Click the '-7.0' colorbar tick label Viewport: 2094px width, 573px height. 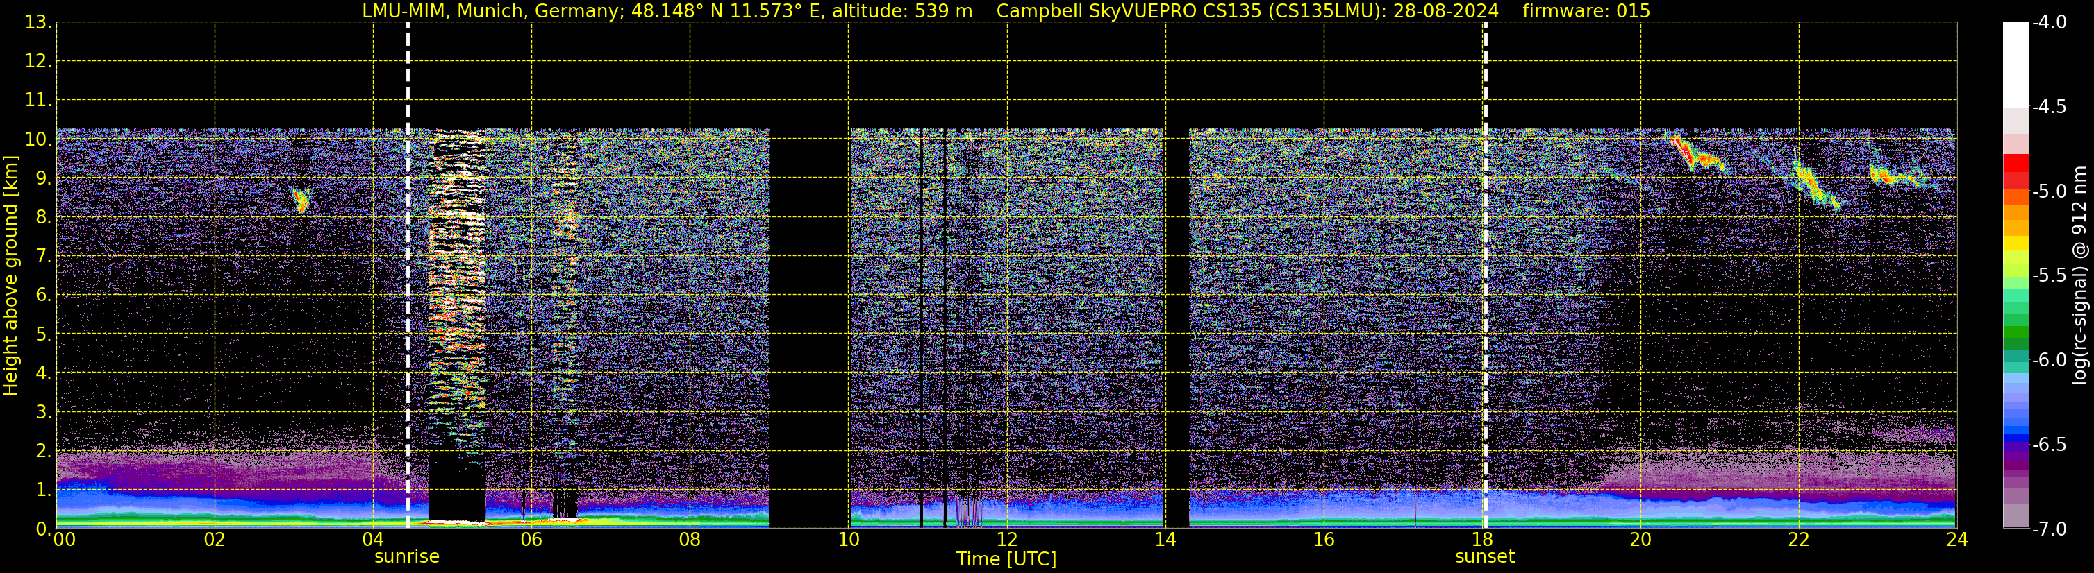tap(2048, 529)
